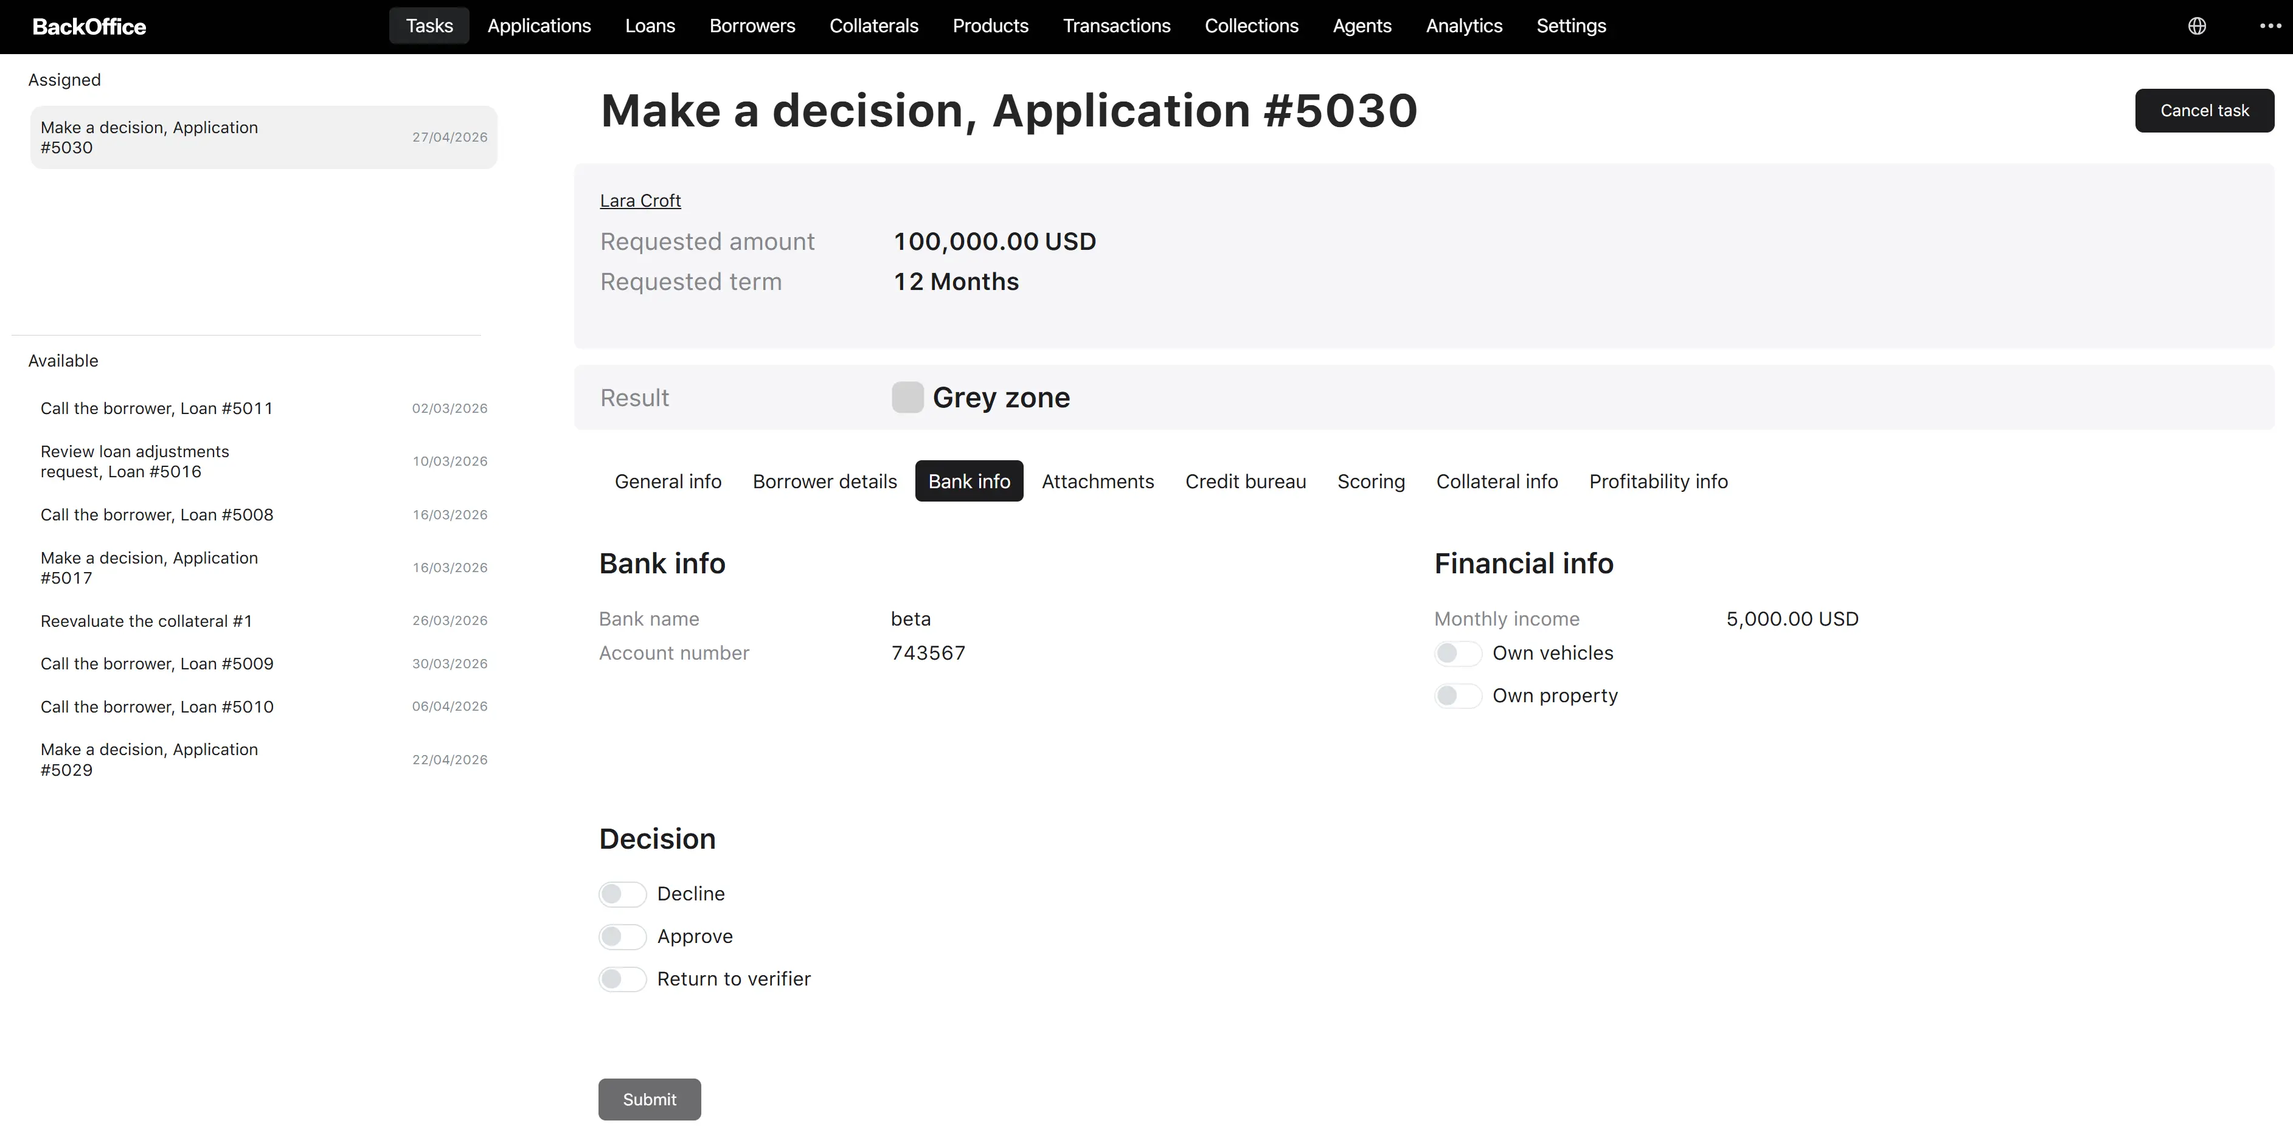Screen dimensions: 2293x1129
Task: Click the 27/04/2026 date of assigned task
Action: tap(449, 137)
